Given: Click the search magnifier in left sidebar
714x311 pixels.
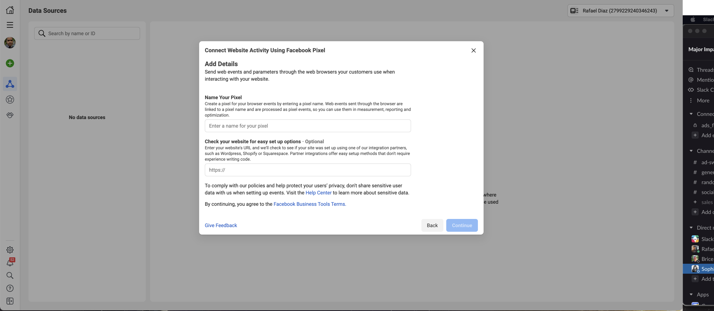Looking at the screenshot, I should click(x=10, y=275).
